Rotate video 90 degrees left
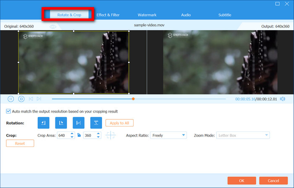 click(43, 123)
